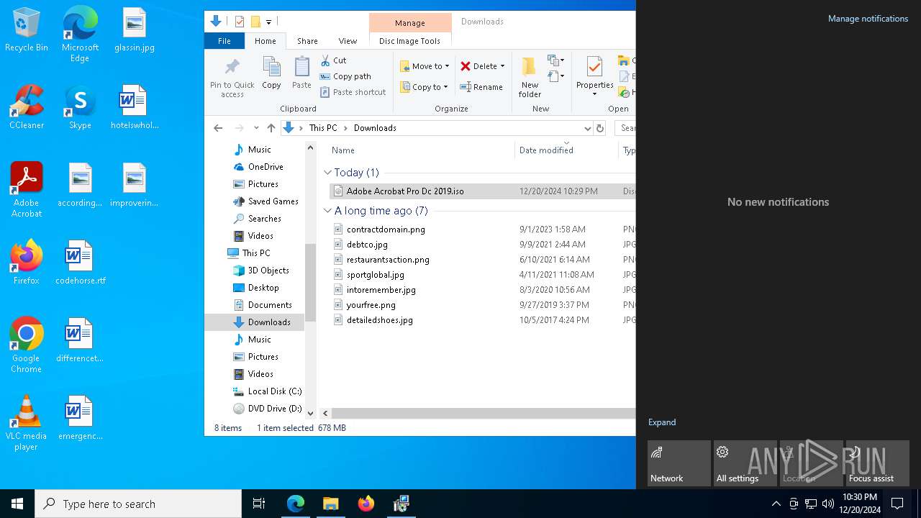Viewport: 921px width, 518px height.
Task: Open Delete dropdown arrow
Action: point(502,66)
